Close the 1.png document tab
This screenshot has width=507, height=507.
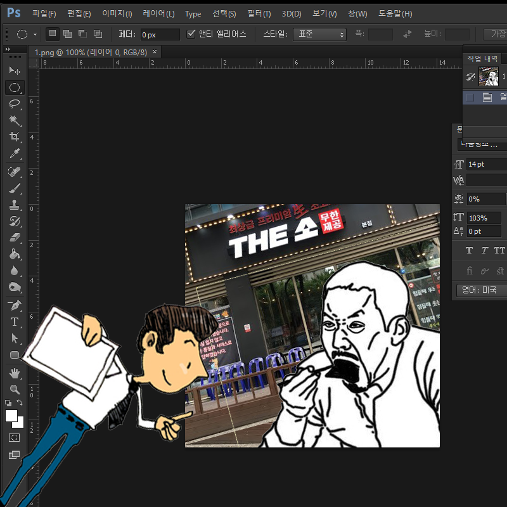coord(155,52)
